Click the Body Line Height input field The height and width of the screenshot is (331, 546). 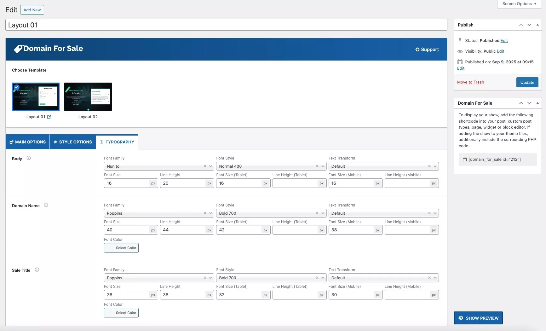(183, 183)
